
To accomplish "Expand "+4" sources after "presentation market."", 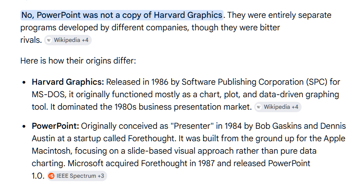I will (x=295, y=107).
